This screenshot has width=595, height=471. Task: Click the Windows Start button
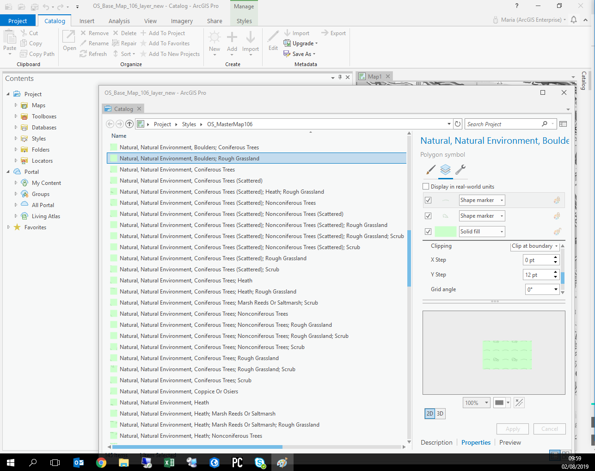11,462
